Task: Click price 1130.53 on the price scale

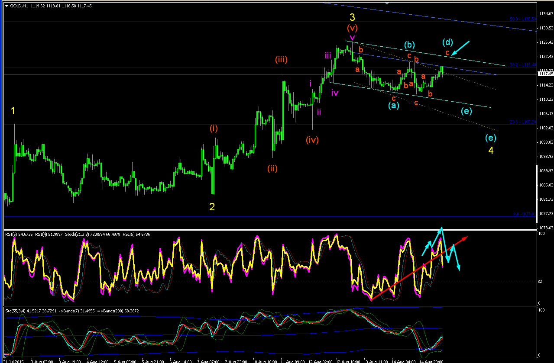Action: 546,28
